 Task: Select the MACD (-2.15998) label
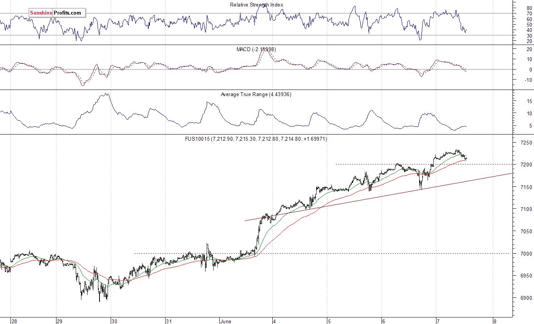256,50
